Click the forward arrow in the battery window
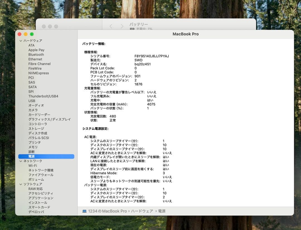 tap(122, 26)
